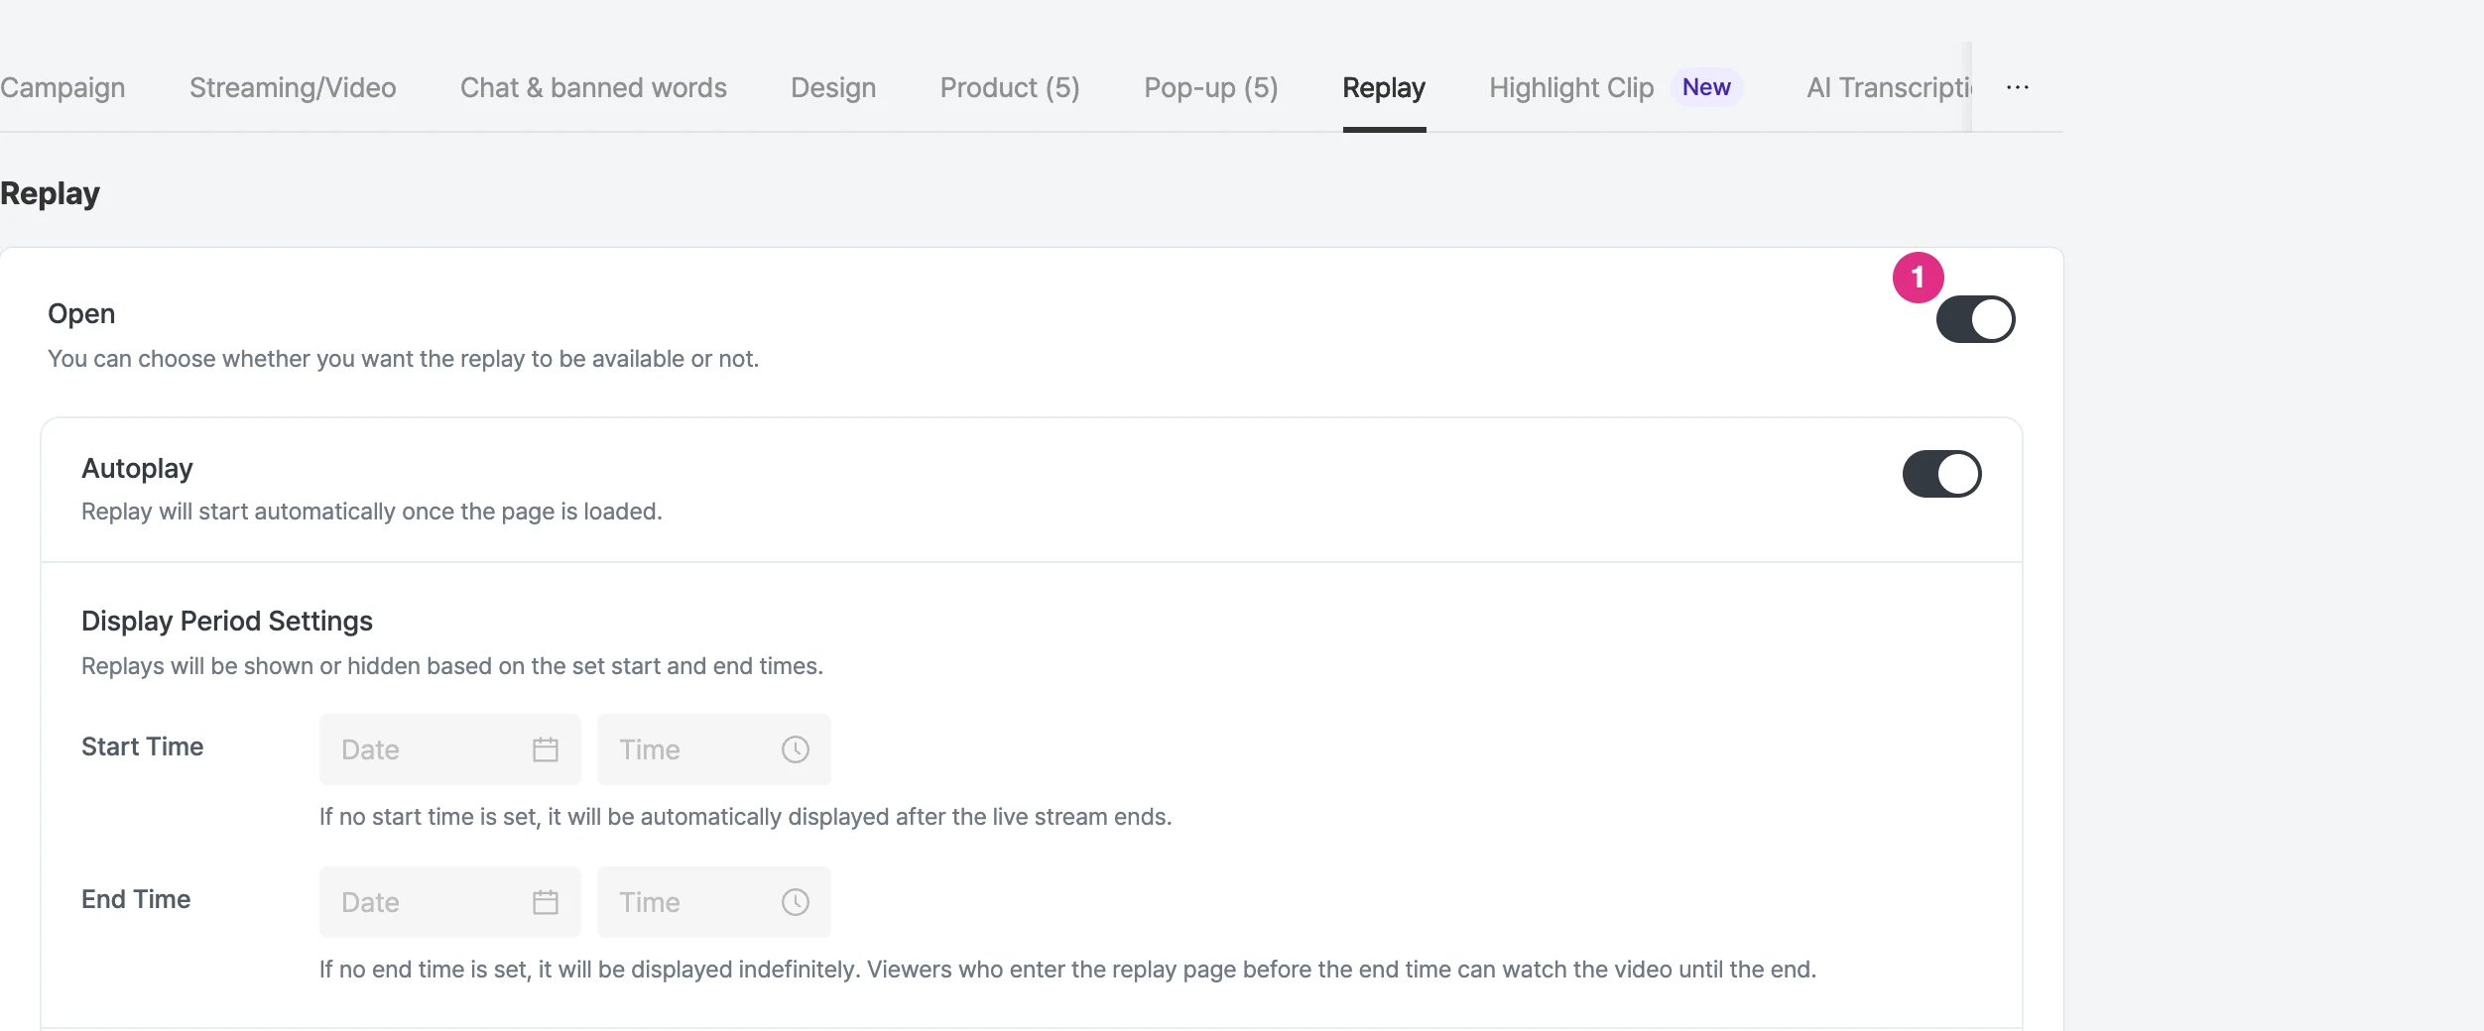2484x1031 pixels.
Task: Click the End Time date field
Action: (449, 902)
